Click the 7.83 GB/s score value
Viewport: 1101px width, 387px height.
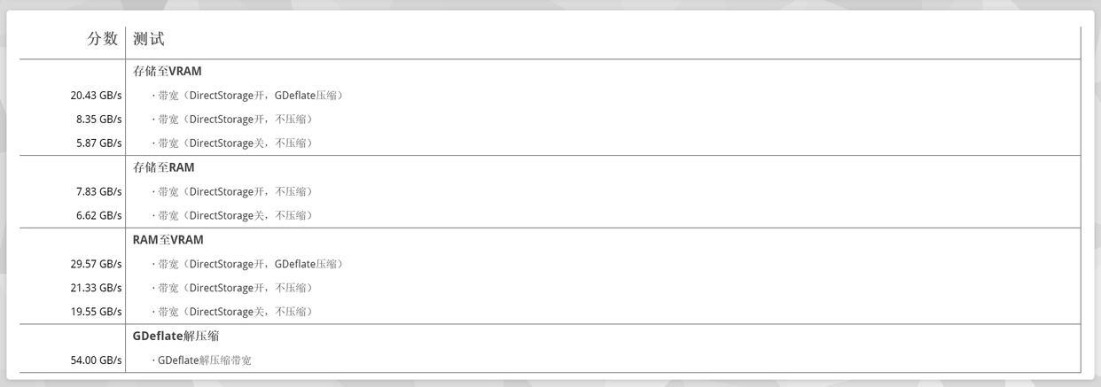[98, 192]
